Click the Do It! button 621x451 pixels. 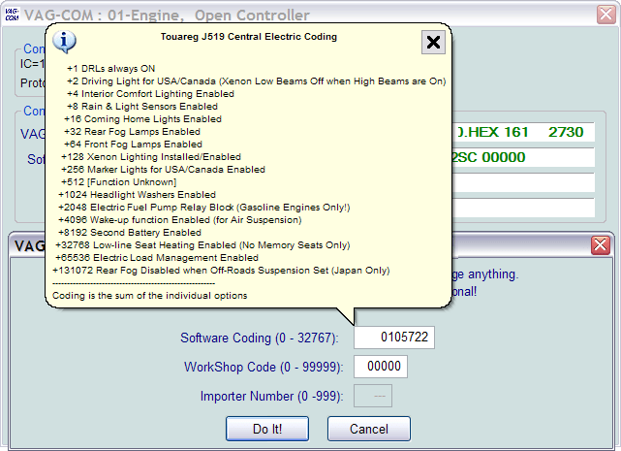(x=267, y=429)
